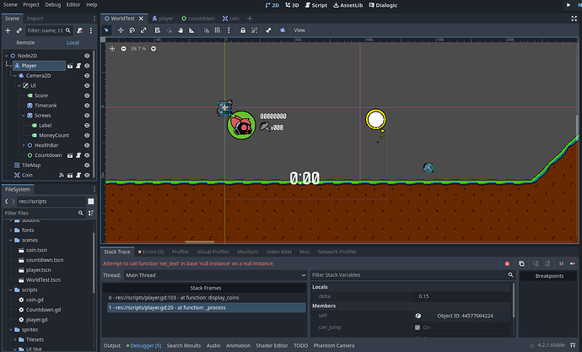Collapse the Node2D tree node
This screenshot has width=582, height=352.
tap(6, 56)
